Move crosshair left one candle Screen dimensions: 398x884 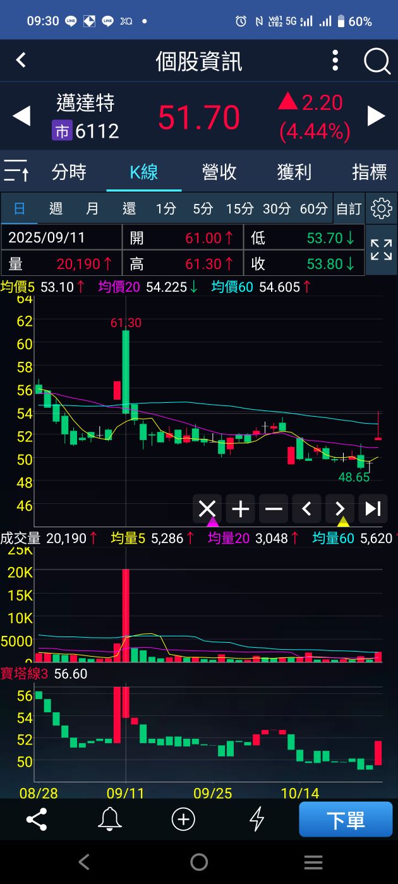point(306,509)
